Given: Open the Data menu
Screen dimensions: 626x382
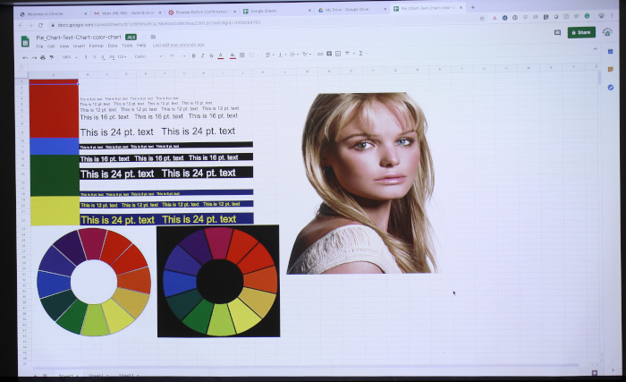Looking at the screenshot, I should point(113,46).
